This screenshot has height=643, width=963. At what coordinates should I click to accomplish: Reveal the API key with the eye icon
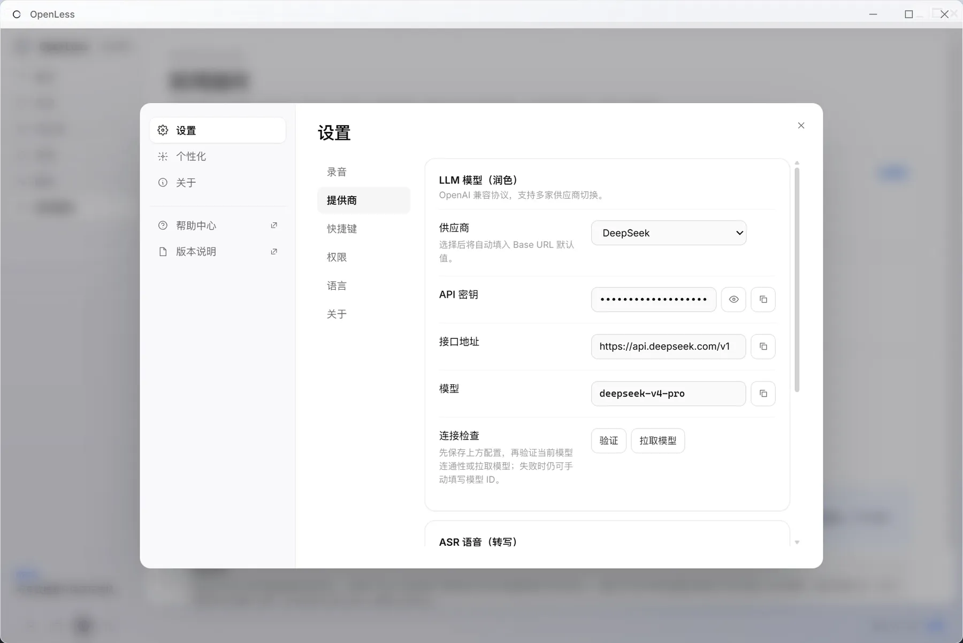(x=733, y=299)
